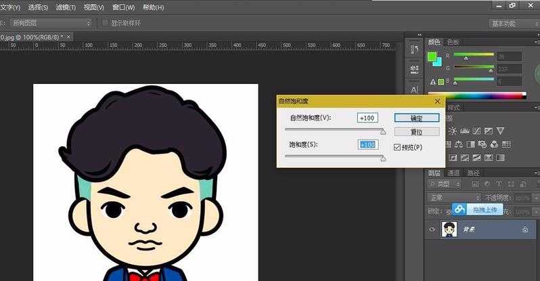Screen dimensions: 540x281
Task: Open the Character panel (A| icon)
Action: pyautogui.click(x=414, y=89)
